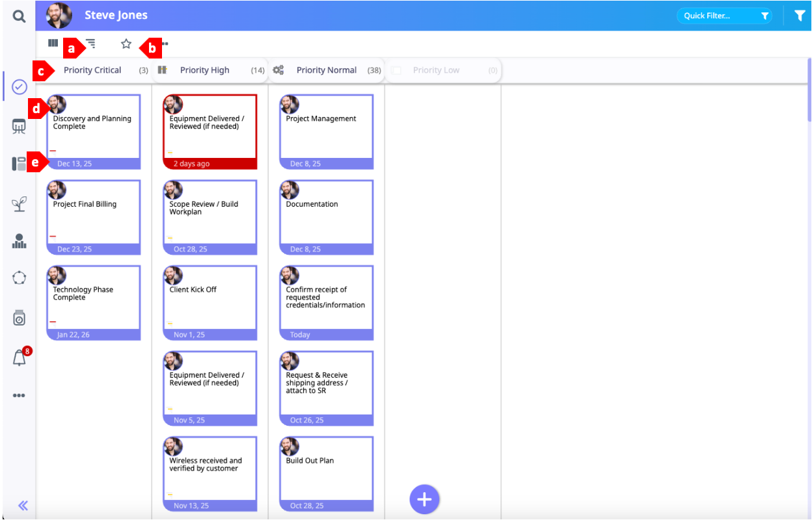Image resolution: width=812 pixels, height=520 pixels.
Task: Open the notifications bell with 8 badge
Action: tap(20, 357)
